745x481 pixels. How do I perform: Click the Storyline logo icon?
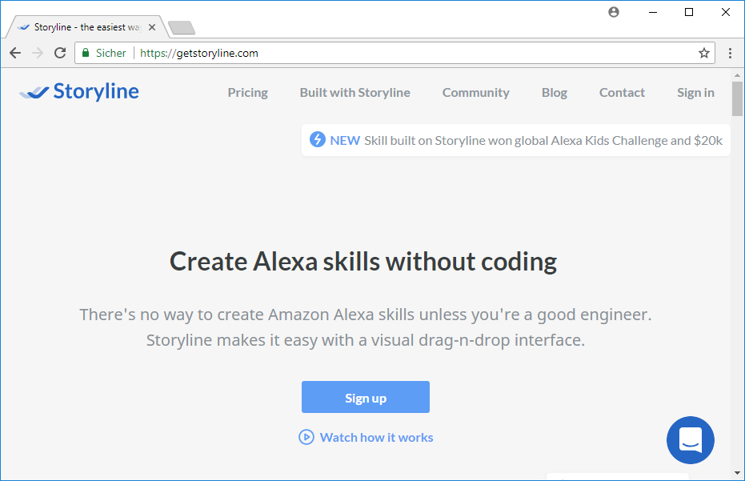coord(34,93)
